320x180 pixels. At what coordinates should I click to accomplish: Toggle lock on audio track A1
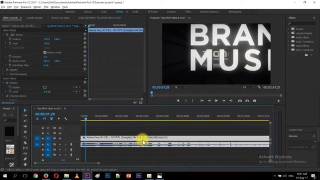[42, 144]
